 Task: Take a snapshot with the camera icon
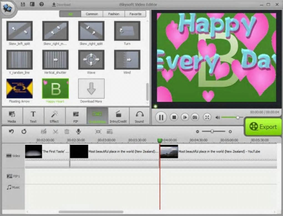(195, 117)
